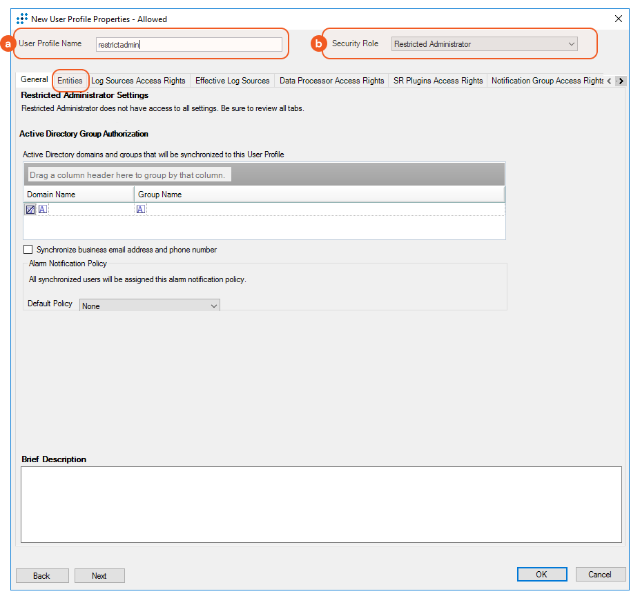Go to Data Processor Access Rights tab

331,81
